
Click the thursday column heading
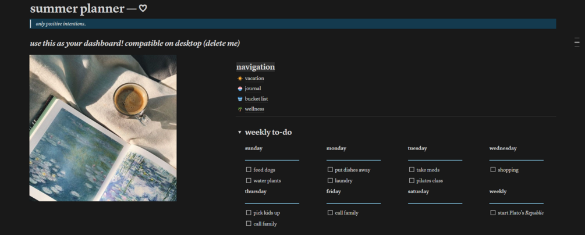coord(256,191)
